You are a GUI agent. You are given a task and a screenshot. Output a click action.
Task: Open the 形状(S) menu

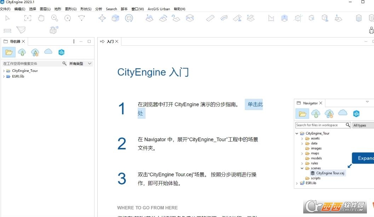(x=86, y=9)
